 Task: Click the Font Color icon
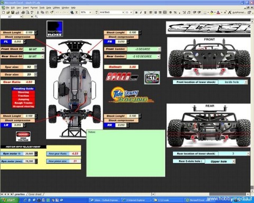219,12
